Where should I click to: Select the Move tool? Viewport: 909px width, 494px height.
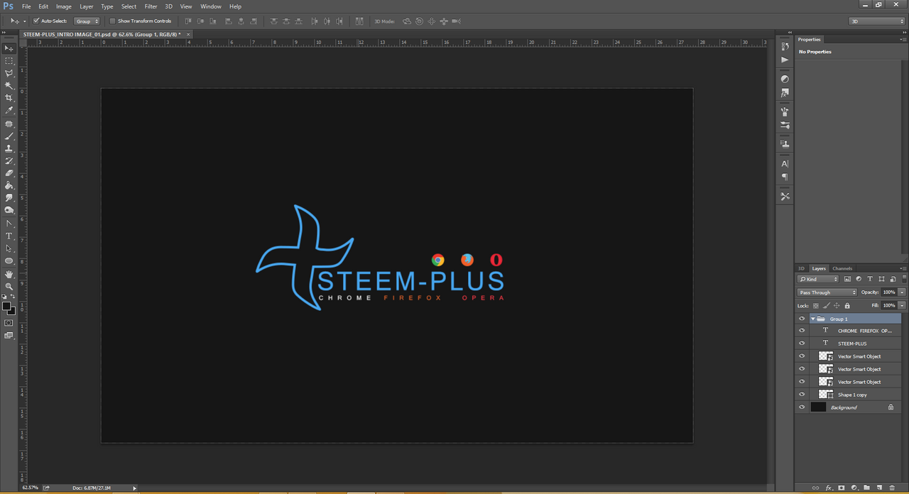tap(9, 48)
